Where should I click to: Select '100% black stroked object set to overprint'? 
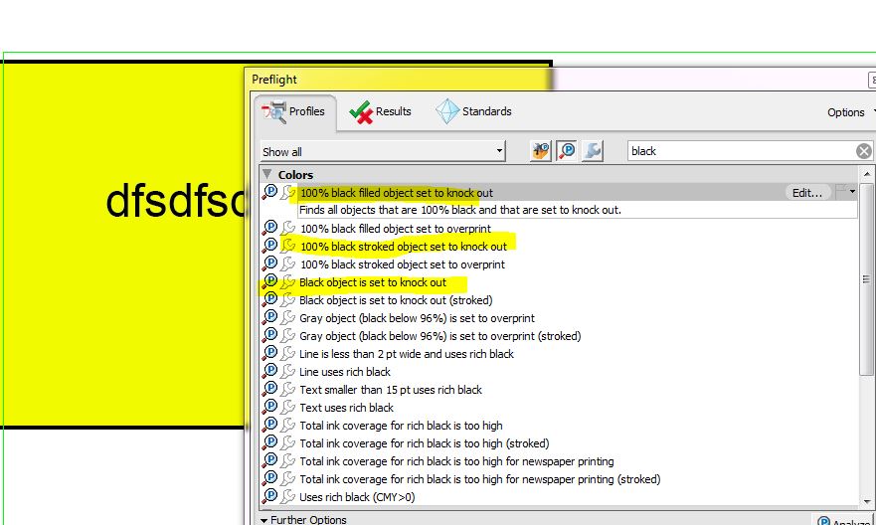point(403,264)
